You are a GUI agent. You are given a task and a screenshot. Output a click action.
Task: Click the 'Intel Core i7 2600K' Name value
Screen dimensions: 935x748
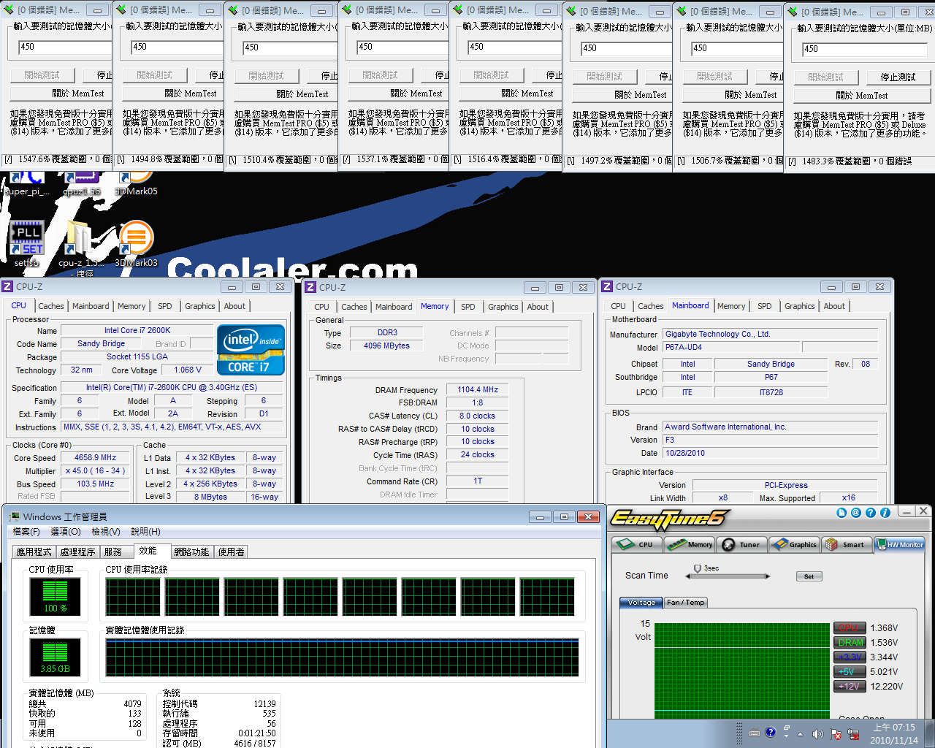pyautogui.click(x=137, y=330)
